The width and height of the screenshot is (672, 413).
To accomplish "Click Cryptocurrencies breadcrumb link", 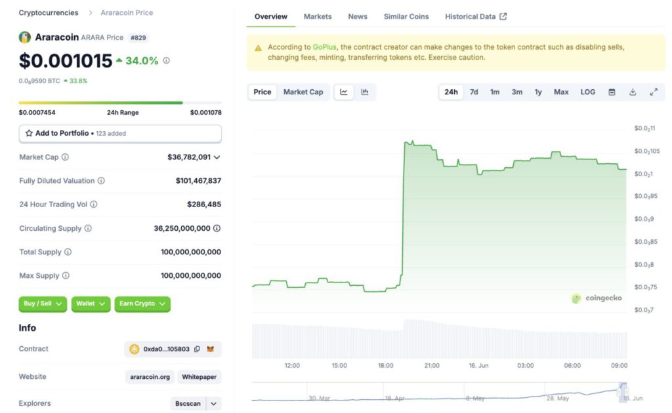I will coord(48,12).
